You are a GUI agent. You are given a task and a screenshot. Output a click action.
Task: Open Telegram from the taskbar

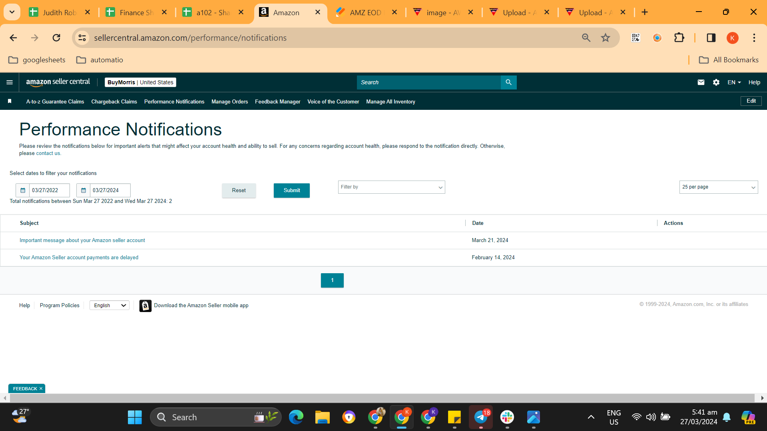(x=481, y=417)
